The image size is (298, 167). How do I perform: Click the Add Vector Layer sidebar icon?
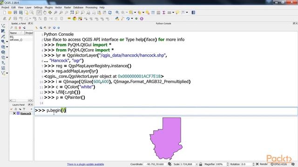[x=3, y=26]
